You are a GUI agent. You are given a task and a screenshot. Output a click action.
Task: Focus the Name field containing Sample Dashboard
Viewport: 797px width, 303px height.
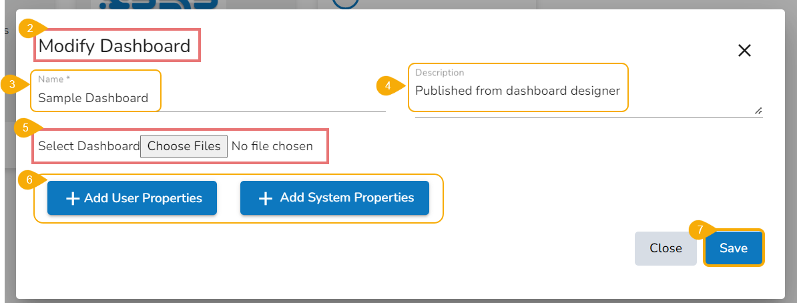93,98
